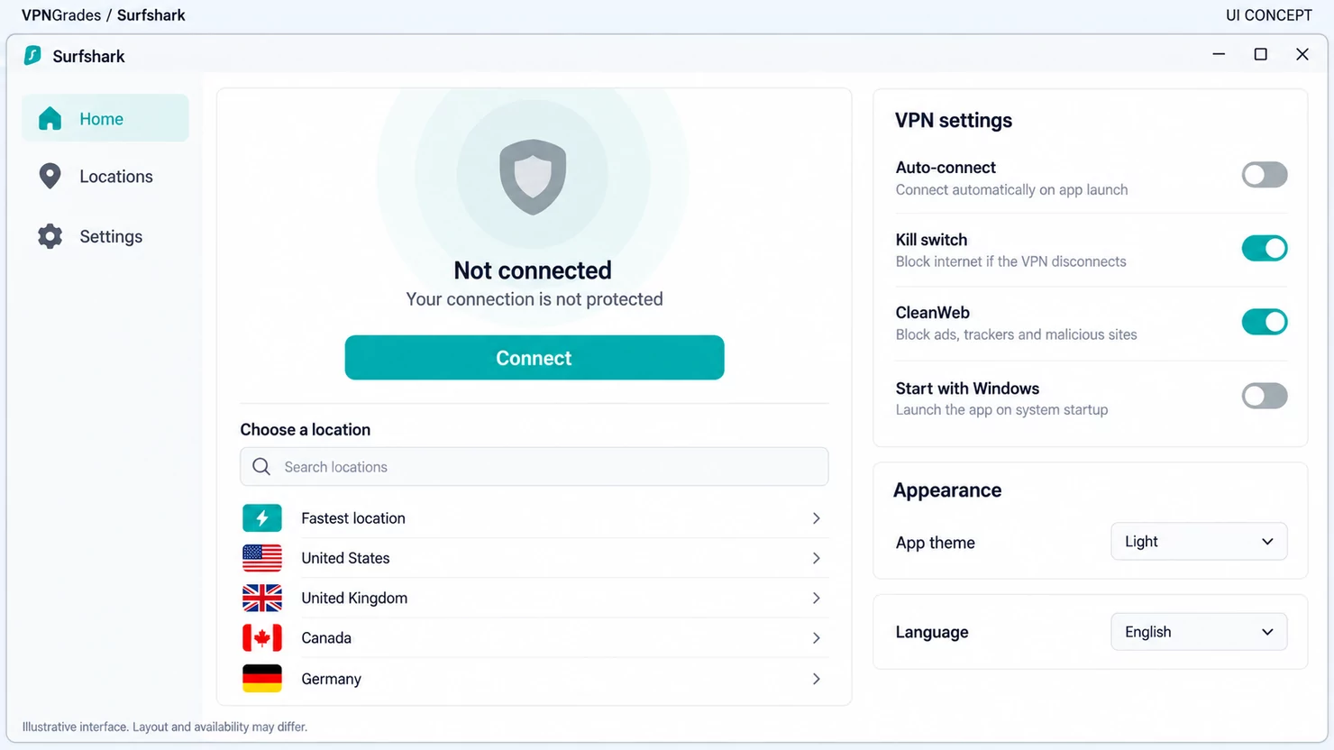
Task: Open the Locations menu label
Action: point(116,177)
